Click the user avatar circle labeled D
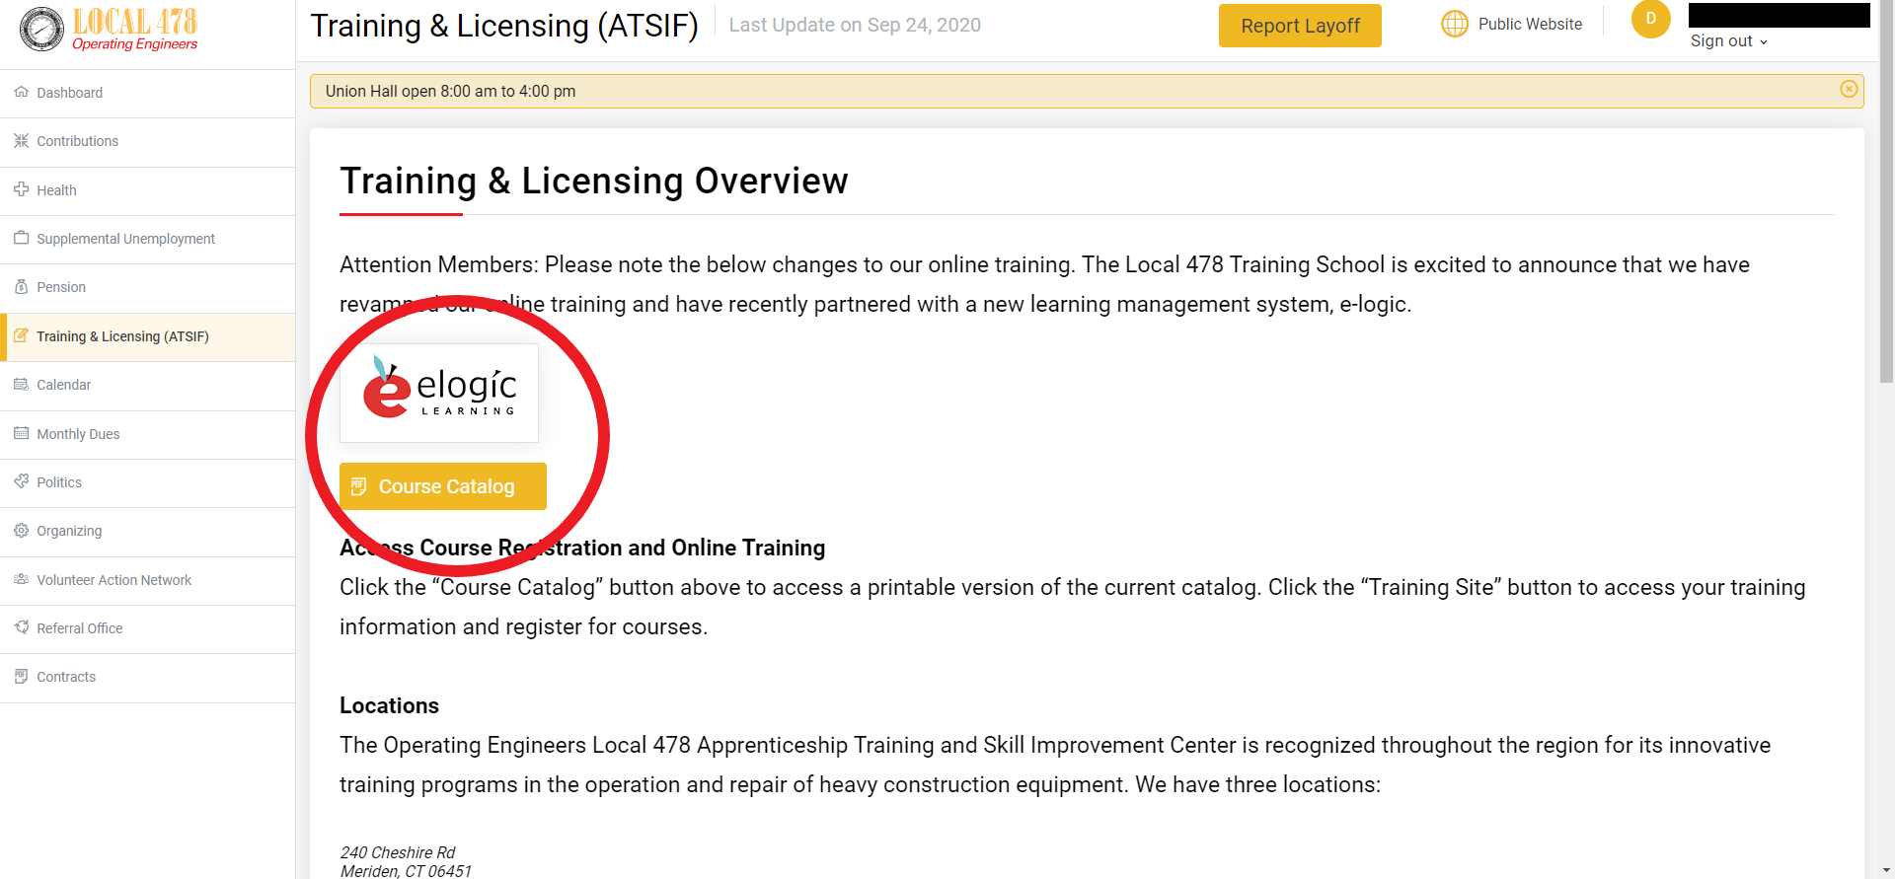Image resolution: width=1895 pixels, height=879 pixels. pyautogui.click(x=1650, y=19)
